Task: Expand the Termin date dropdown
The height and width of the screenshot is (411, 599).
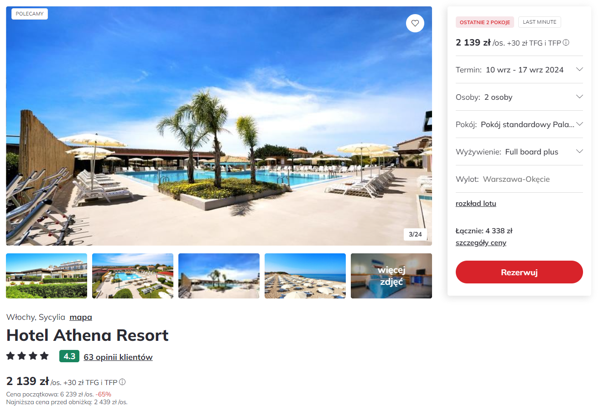Action: click(x=519, y=70)
